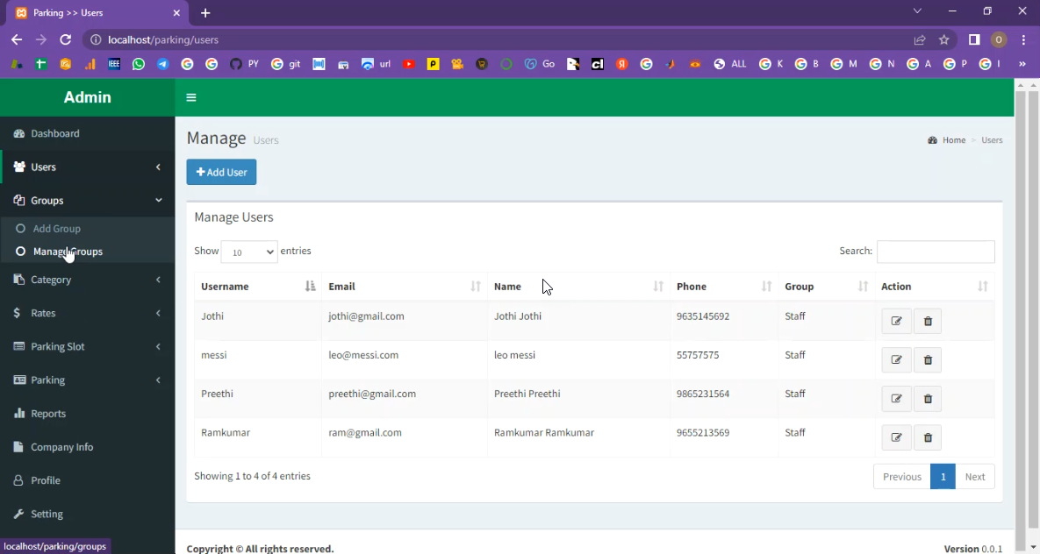The image size is (1040, 554).
Task: Open WhatsApp bookmark in bookmarks bar
Action: point(139,64)
